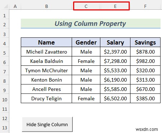This screenshot has height=133, width=162.
Task: Select the Gender header cell
Action: [86, 42]
